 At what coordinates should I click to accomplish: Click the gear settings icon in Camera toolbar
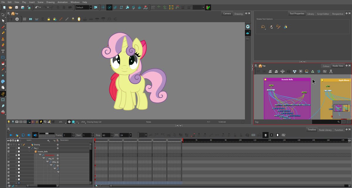(17, 19)
